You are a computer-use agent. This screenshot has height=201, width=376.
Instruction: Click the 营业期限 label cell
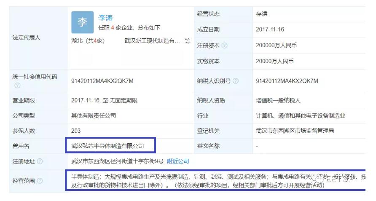tap(39, 100)
